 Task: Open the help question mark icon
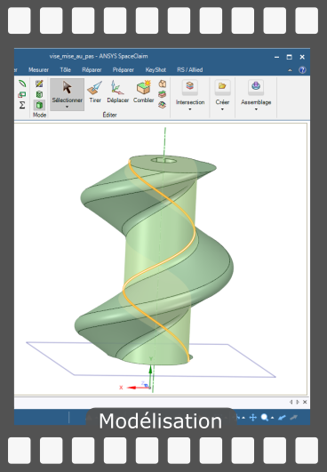point(302,70)
